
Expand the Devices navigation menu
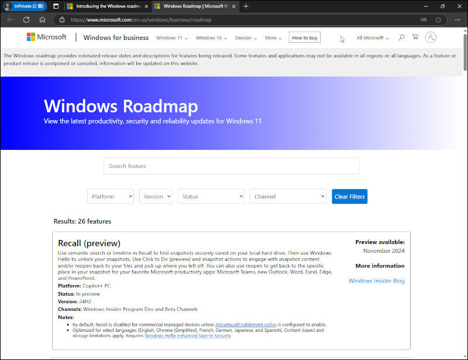(246, 38)
